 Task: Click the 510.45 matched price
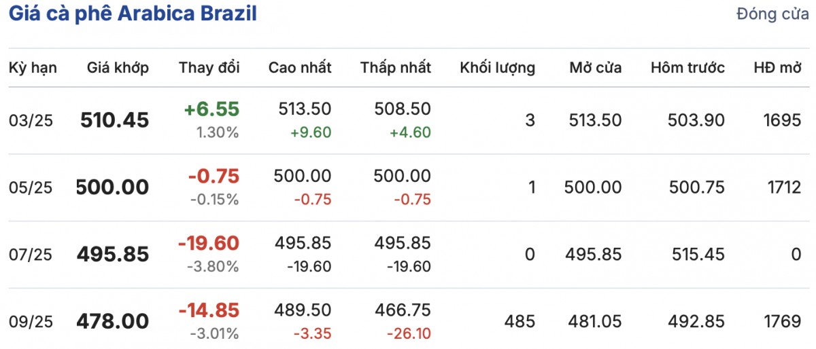click(x=114, y=121)
